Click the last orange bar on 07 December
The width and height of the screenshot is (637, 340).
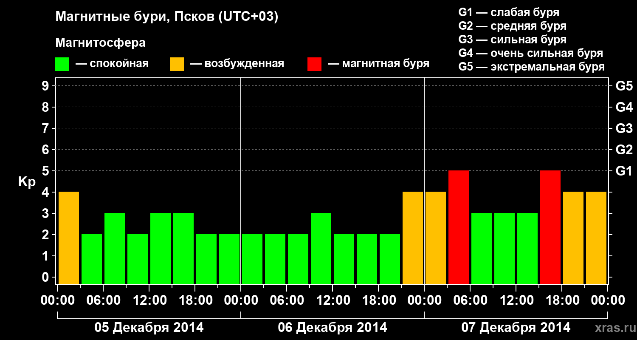(x=596, y=238)
